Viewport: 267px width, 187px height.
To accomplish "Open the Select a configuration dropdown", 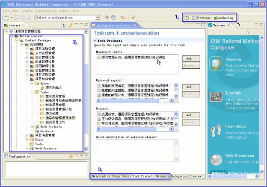I will [x=98, y=18].
